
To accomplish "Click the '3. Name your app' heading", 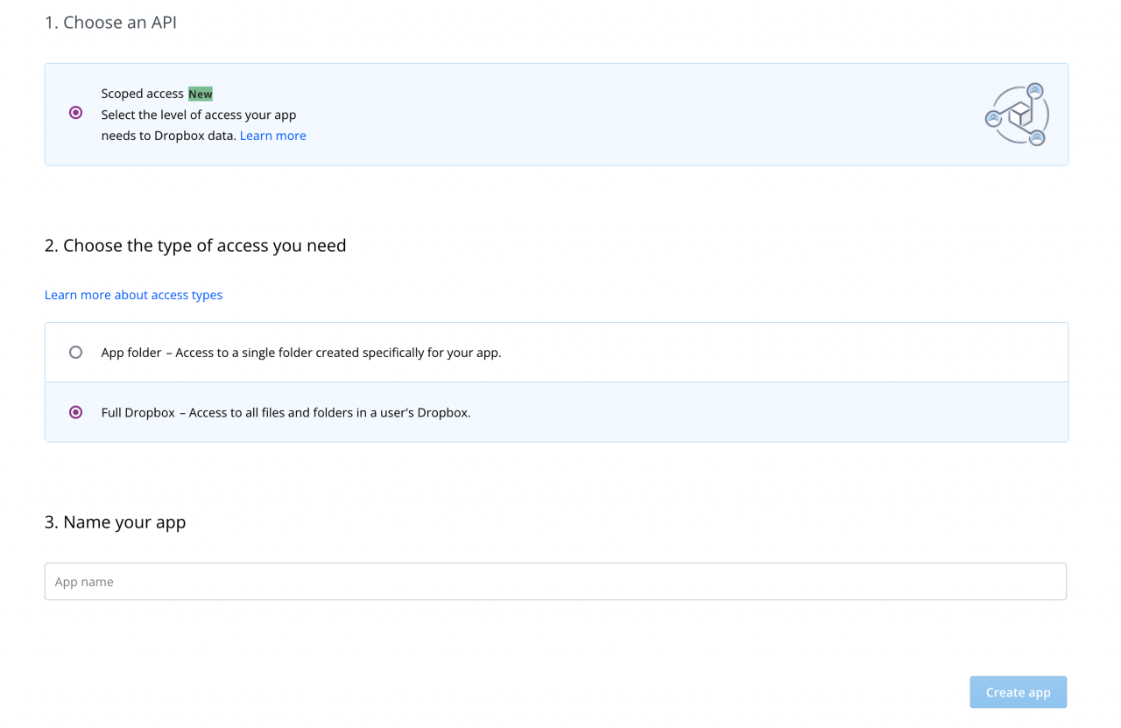I will coord(115,522).
